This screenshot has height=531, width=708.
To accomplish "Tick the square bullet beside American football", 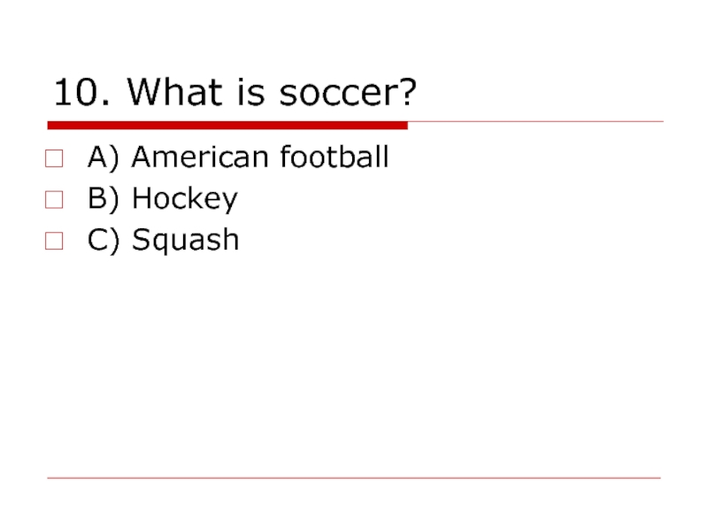I will coord(54,159).
